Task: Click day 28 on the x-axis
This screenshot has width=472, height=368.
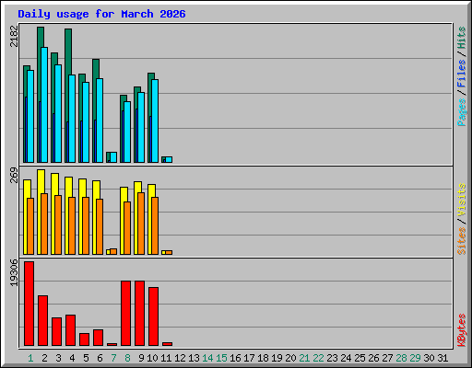Action: [x=401, y=358]
